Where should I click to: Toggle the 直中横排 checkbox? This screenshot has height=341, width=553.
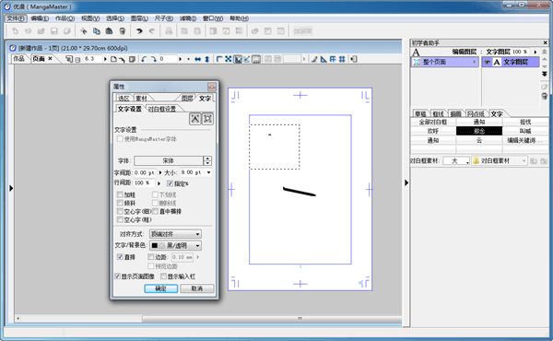coord(155,211)
